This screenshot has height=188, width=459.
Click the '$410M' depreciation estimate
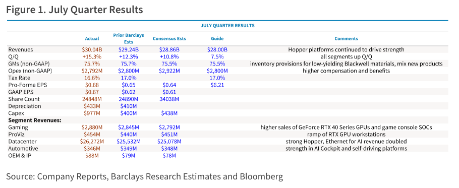coord(129,106)
